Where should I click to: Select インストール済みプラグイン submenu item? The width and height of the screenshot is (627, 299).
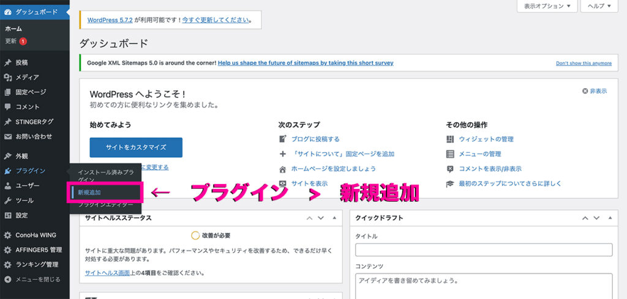pyautogui.click(x=105, y=176)
